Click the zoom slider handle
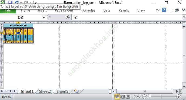Screen dimensions: 186x100 coord(150,97)
